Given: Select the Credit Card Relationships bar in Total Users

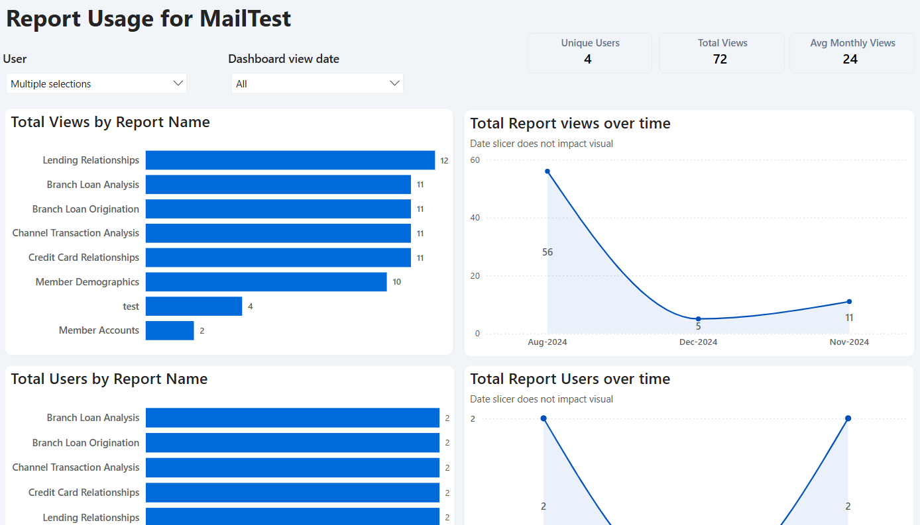Looking at the screenshot, I should (x=292, y=493).
